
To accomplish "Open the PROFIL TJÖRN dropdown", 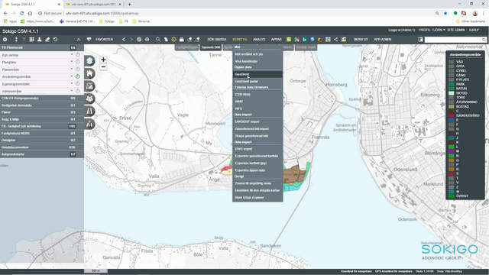I will pyautogui.click(x=432, y=30).
